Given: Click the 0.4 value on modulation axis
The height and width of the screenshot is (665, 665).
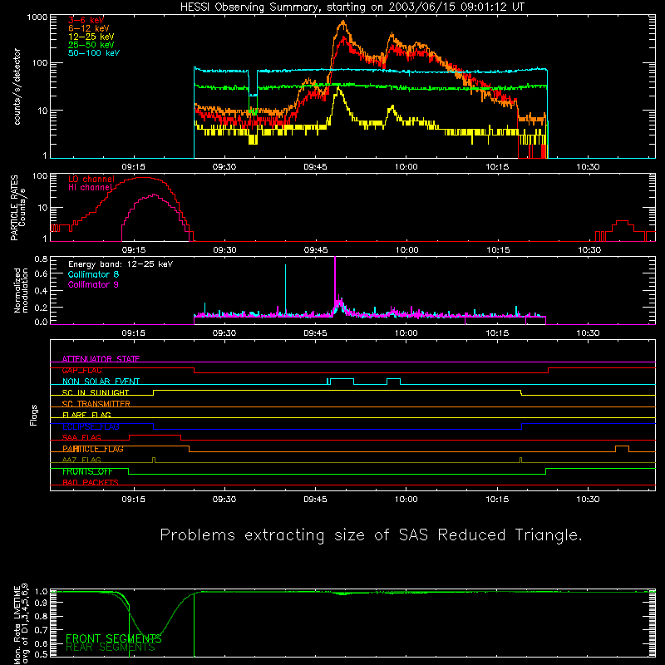Looking at the screenshot, I should (41, 291).
